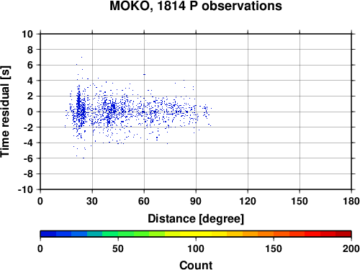Click the y-axis tick label '-4'
This screenshot has width=360, height=270.
pyautogui.click(x=28, y=143)
